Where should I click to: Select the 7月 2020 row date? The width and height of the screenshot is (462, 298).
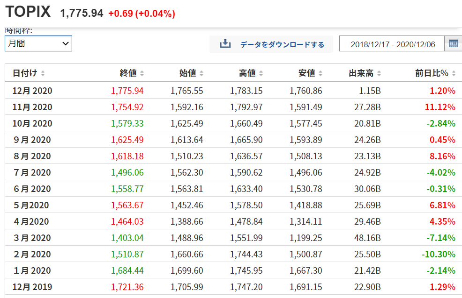coord(32,173)
